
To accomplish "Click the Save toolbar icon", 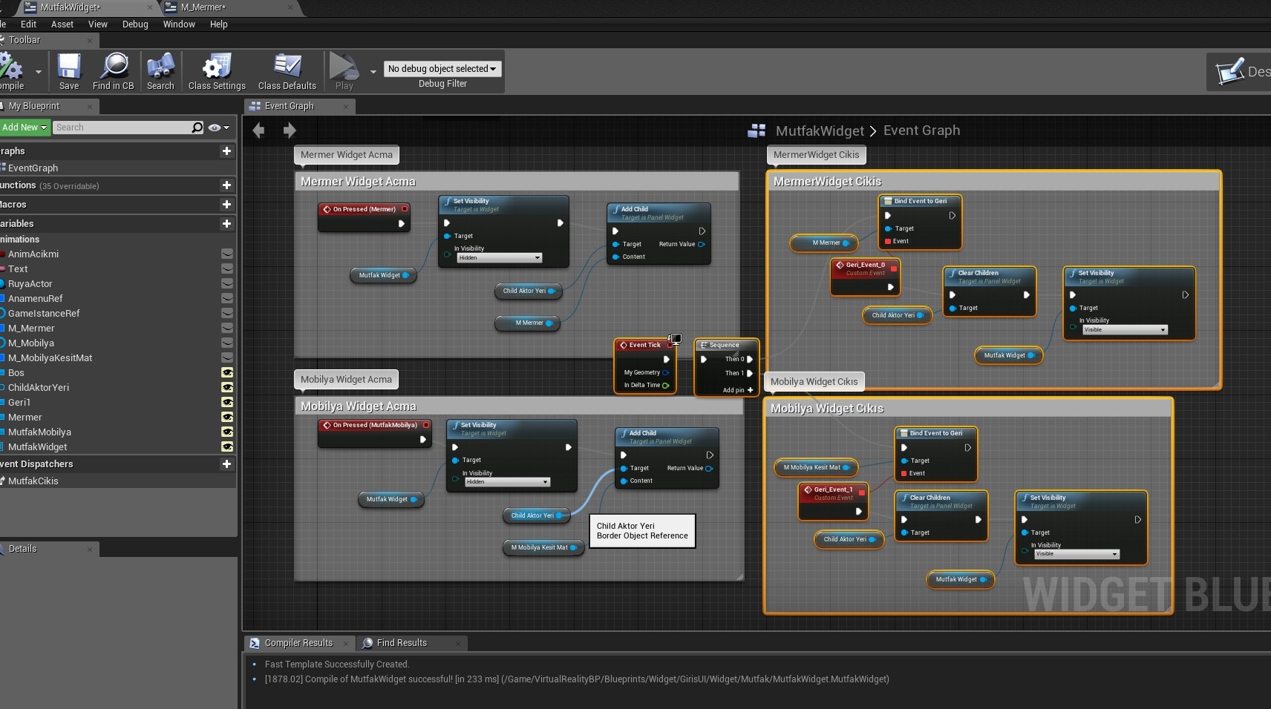I will click(69, 71).
